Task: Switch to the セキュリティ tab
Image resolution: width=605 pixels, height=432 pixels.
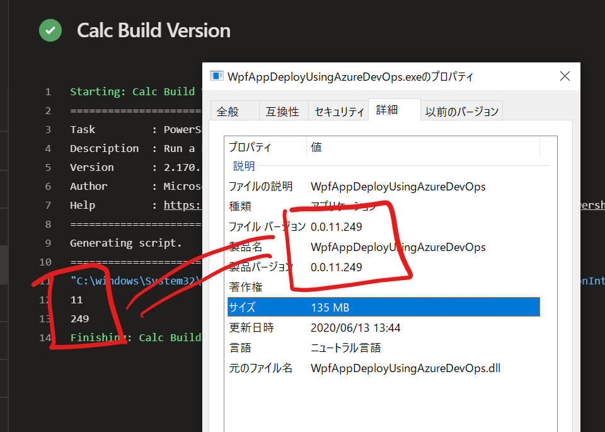Action: tap(339, 112)
